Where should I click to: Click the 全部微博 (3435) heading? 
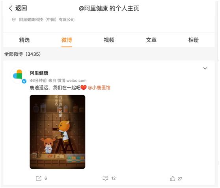click(x=22, y=54)
